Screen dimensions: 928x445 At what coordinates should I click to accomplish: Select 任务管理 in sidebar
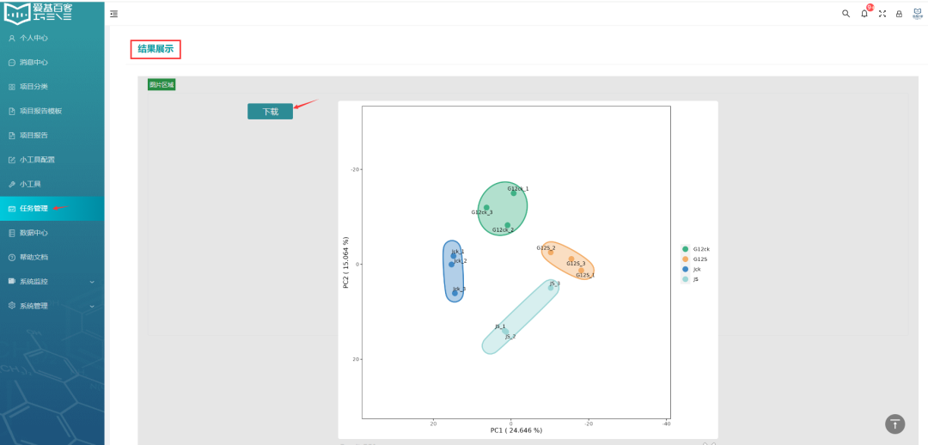[x=52, y=209]
